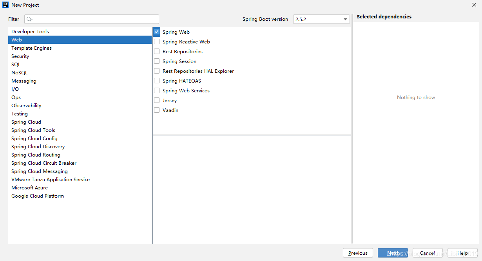Open VMware Tanzu Application Service category
The height and width of the screenshot is (261, 482).
pos(80,179)
